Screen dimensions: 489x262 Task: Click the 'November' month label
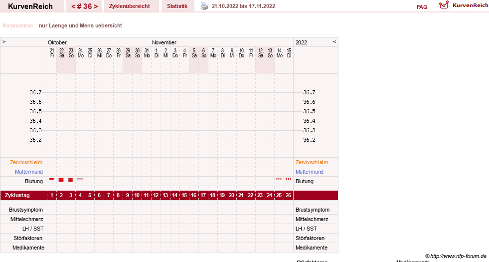point(164,42)
